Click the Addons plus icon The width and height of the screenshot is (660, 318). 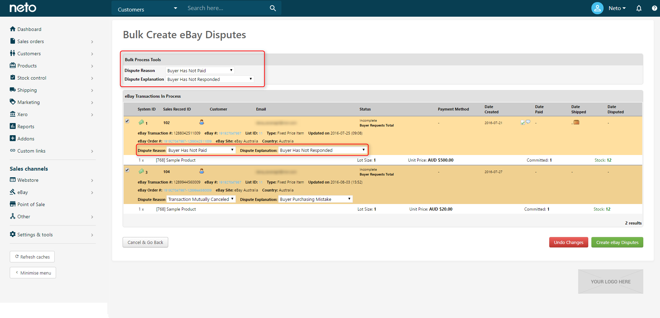(13, 138)
